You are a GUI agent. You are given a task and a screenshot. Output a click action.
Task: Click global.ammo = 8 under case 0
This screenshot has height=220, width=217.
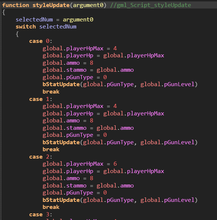68,63
